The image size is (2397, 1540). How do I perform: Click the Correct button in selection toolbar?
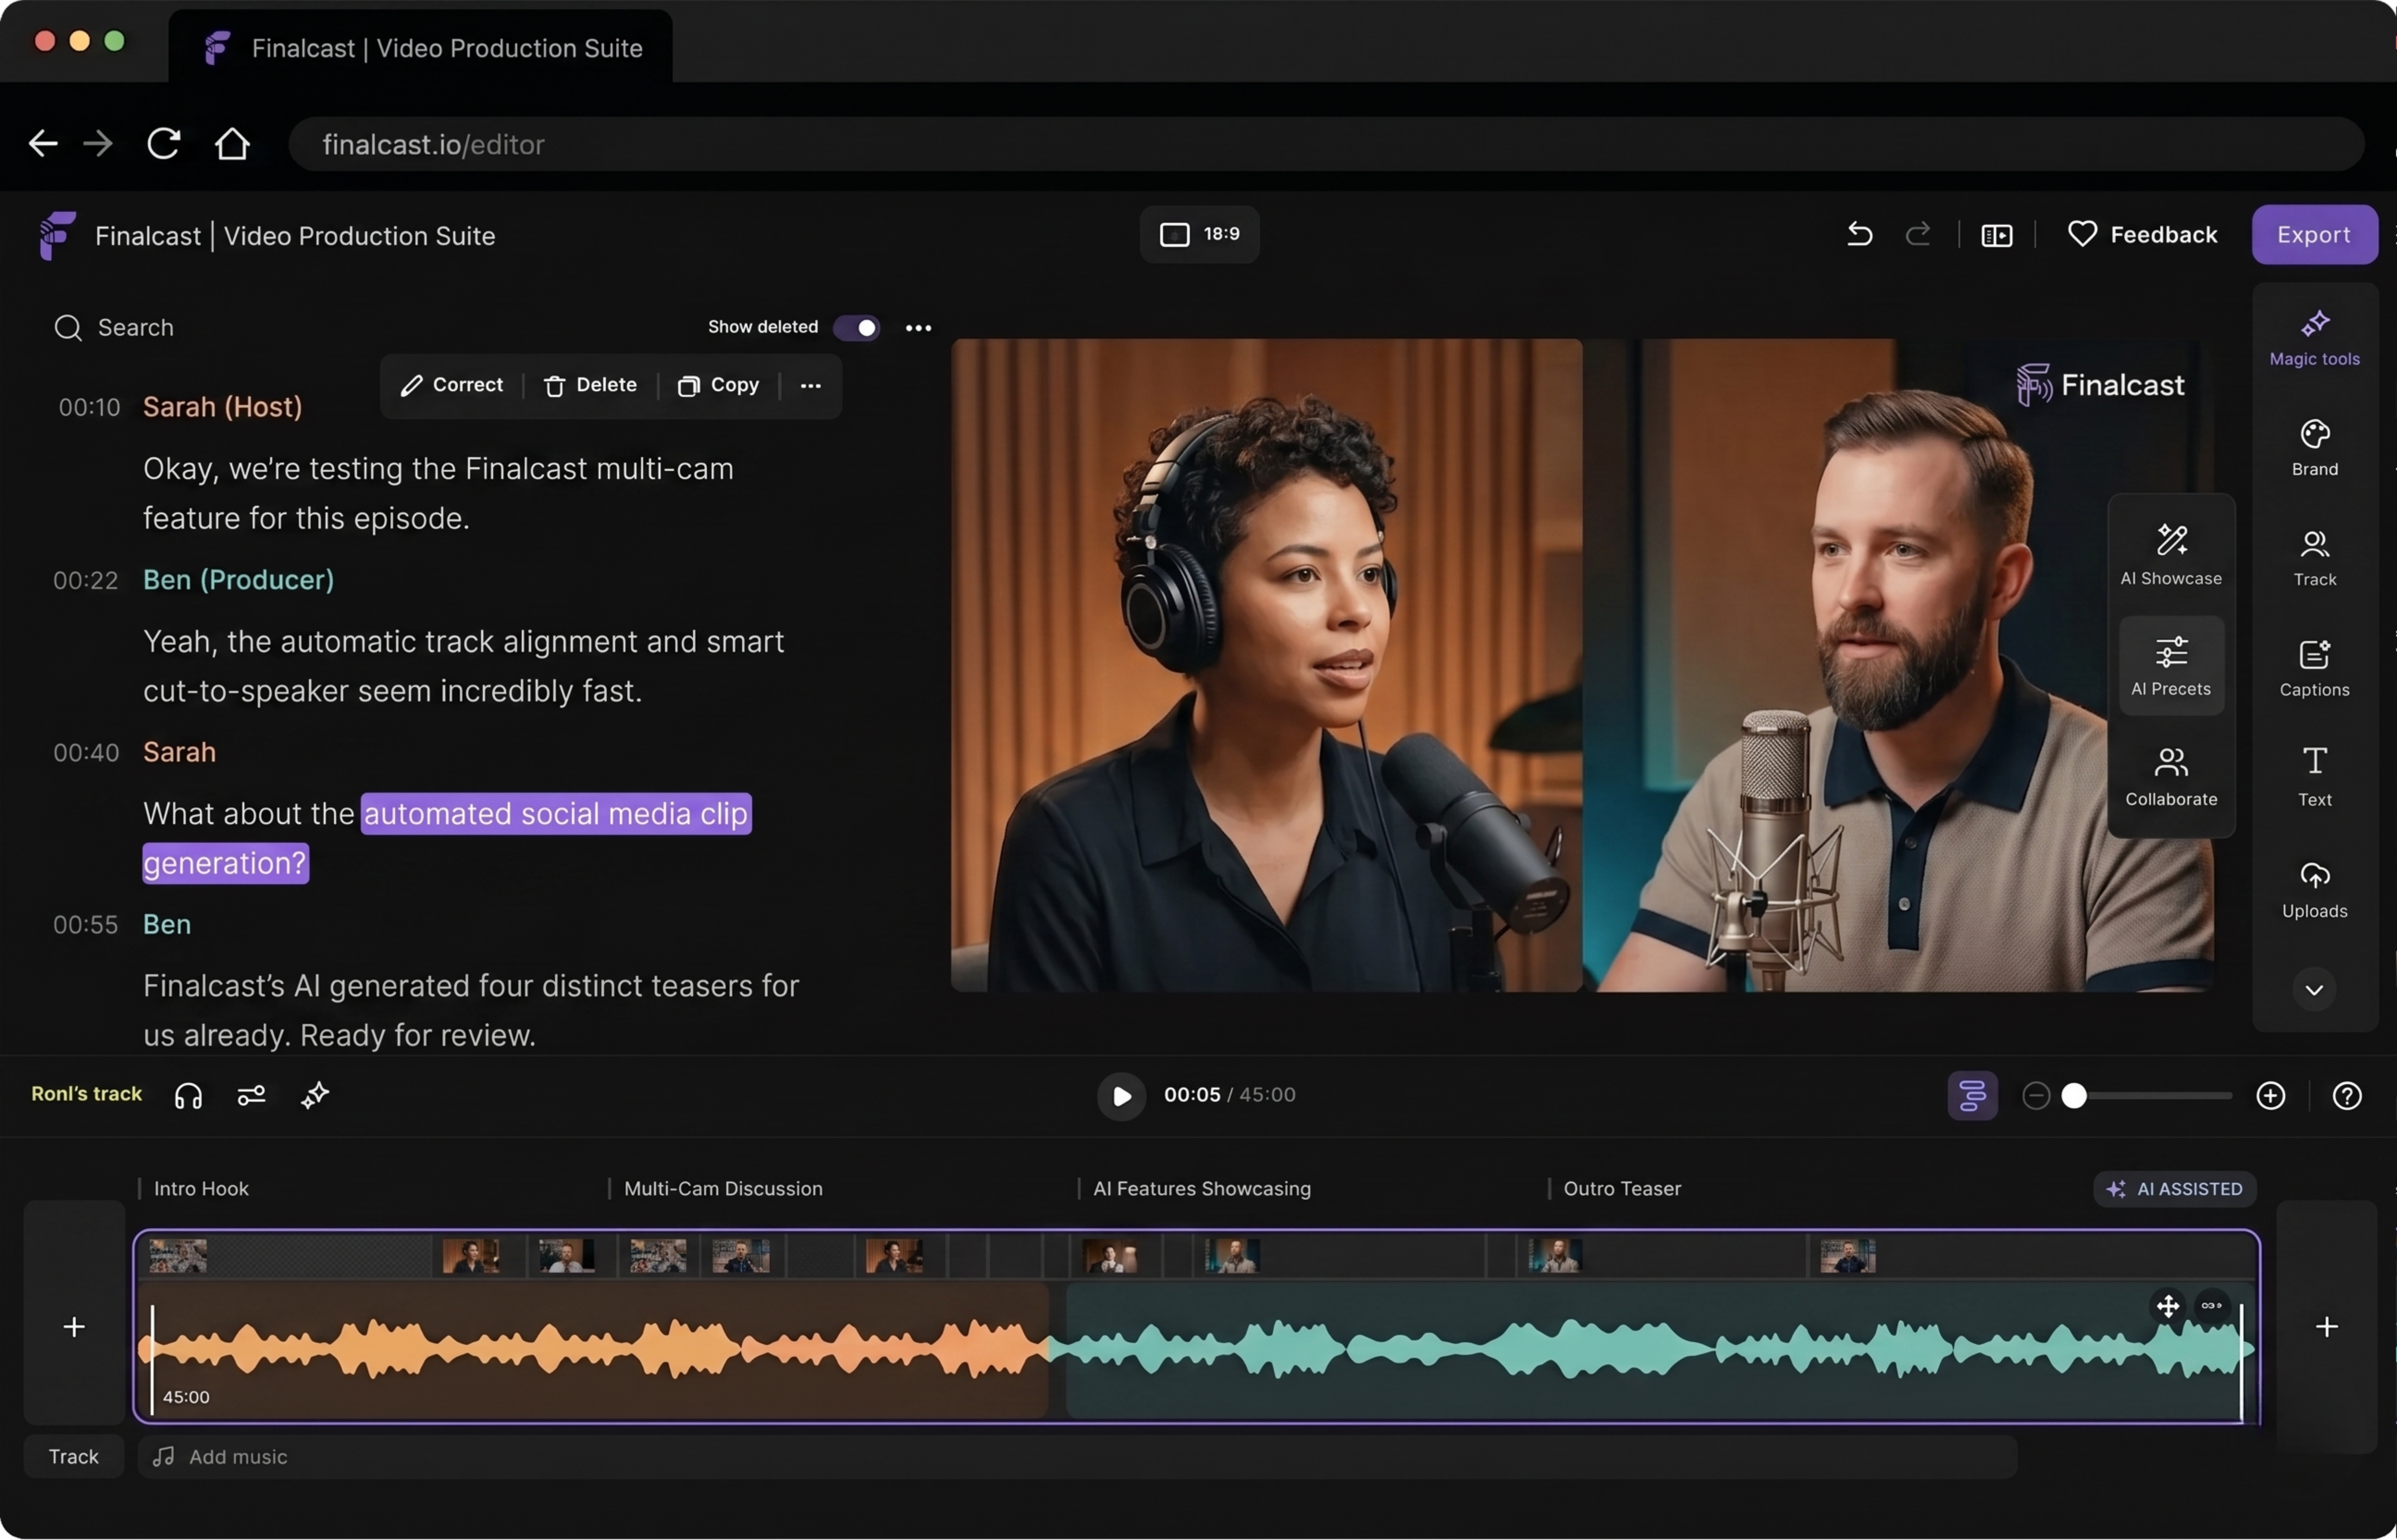[452, 385]
